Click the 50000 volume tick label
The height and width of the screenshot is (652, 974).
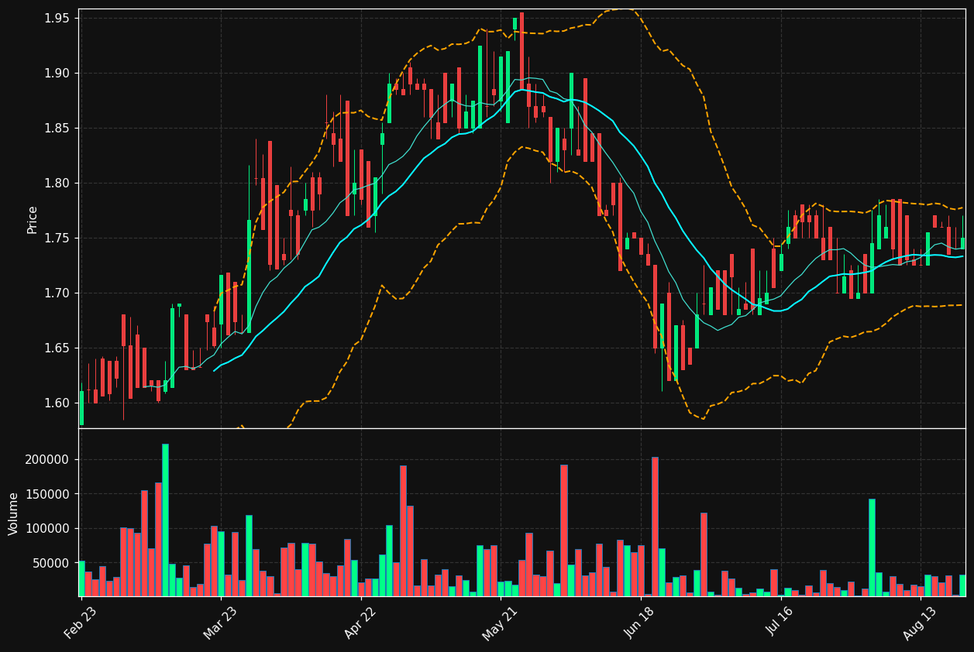coord(51,563)
